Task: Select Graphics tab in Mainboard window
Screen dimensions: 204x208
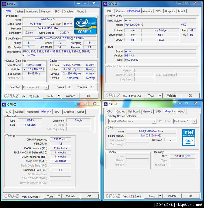Action: point(170,11)
